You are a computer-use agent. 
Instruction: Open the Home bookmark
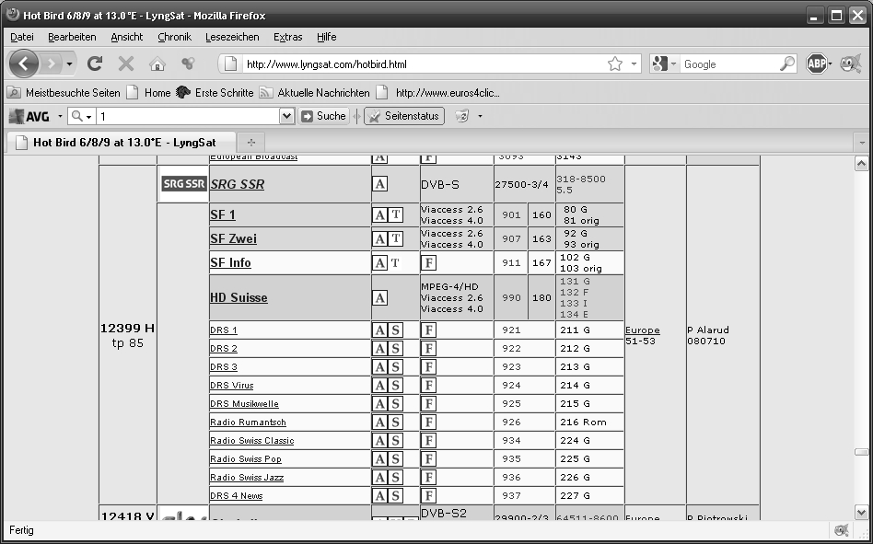click(149, 93)
